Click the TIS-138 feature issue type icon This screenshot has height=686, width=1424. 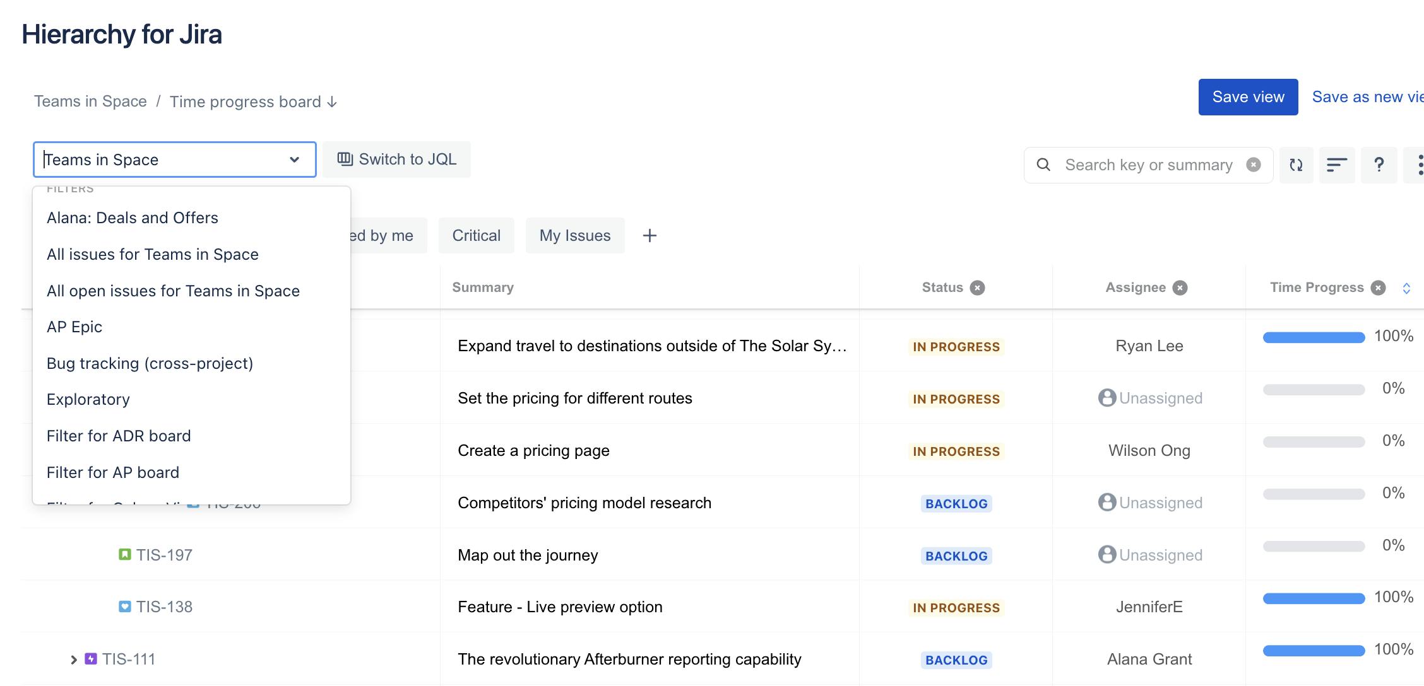pyautogui.click(x=125, y=606)
